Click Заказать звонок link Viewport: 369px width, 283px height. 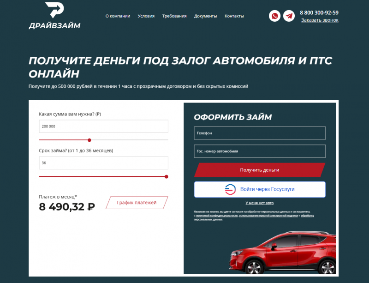point(320,20)
